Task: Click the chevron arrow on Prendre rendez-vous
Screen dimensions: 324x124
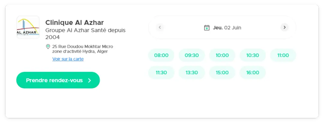Action: pos(89,80)
